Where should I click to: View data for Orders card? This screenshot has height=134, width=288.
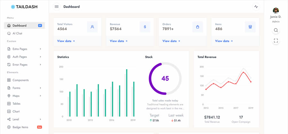pyautogui.click(x=171, y=41)
